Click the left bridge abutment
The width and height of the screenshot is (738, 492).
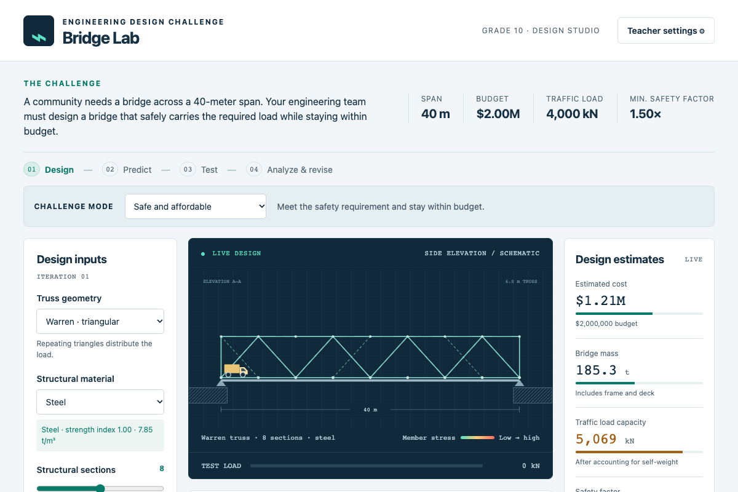click(208, 395)
